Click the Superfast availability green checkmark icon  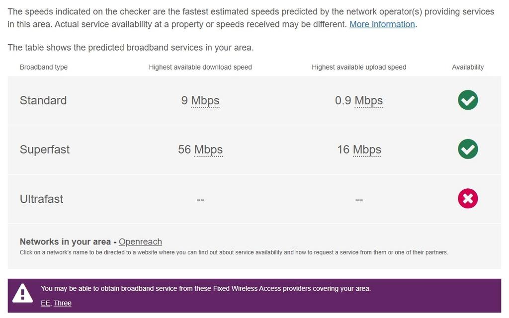click(468, 149)
